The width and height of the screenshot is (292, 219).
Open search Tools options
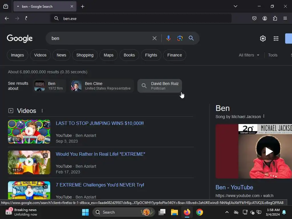click(x=273, y=55)
